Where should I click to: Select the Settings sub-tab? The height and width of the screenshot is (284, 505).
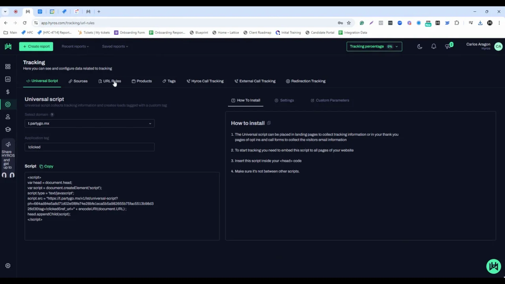pos(284,100)
